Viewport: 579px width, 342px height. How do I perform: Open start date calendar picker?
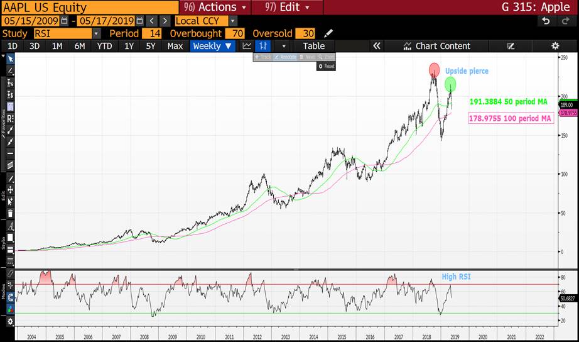64,21
